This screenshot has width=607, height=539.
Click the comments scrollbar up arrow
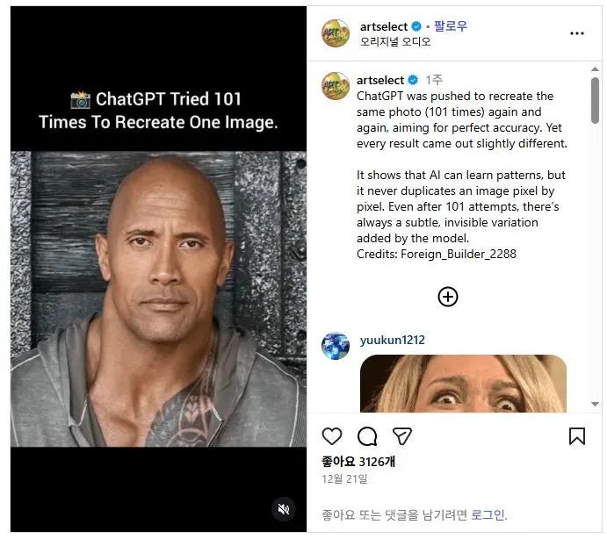[595, 69]
